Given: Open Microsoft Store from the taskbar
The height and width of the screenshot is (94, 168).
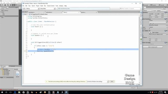Looking at the screenshot, I should click(x=23, y=92).
